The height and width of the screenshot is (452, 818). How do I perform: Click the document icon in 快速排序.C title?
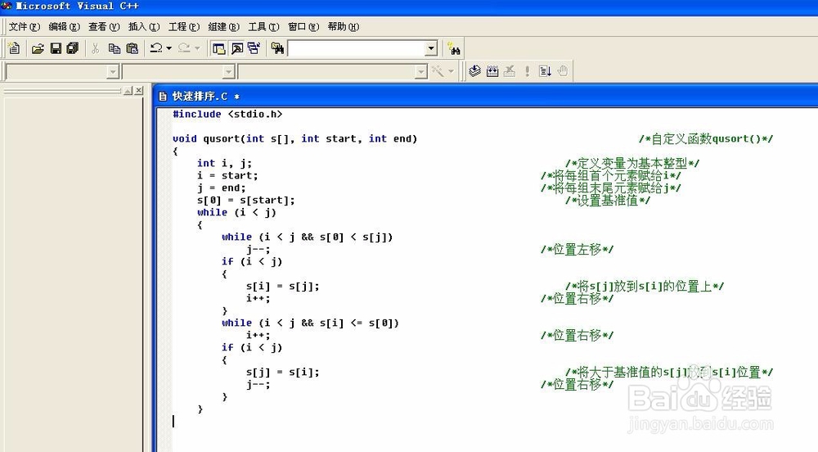163,96
